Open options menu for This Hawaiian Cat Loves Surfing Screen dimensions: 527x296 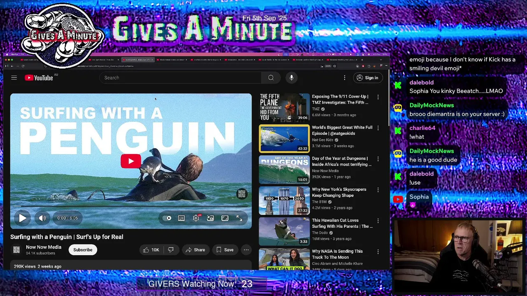(x=378, y=221)
